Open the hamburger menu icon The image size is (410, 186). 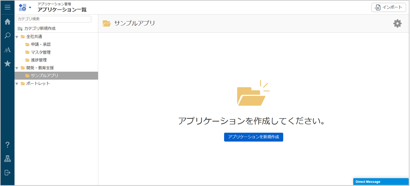pyautogui.click(x=7, y=7)
